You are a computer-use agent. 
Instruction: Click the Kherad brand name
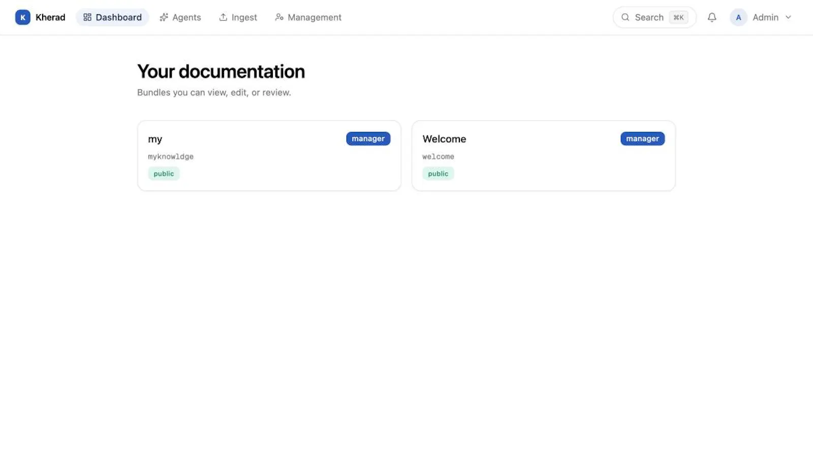[x=50, y=17]
